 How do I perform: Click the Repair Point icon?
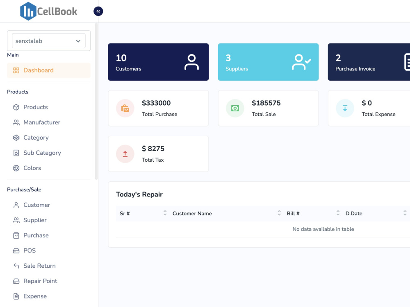[16, 281]
